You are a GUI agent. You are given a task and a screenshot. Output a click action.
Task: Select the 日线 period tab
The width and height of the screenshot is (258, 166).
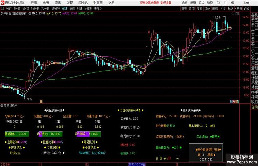click(x=64, y=9)
